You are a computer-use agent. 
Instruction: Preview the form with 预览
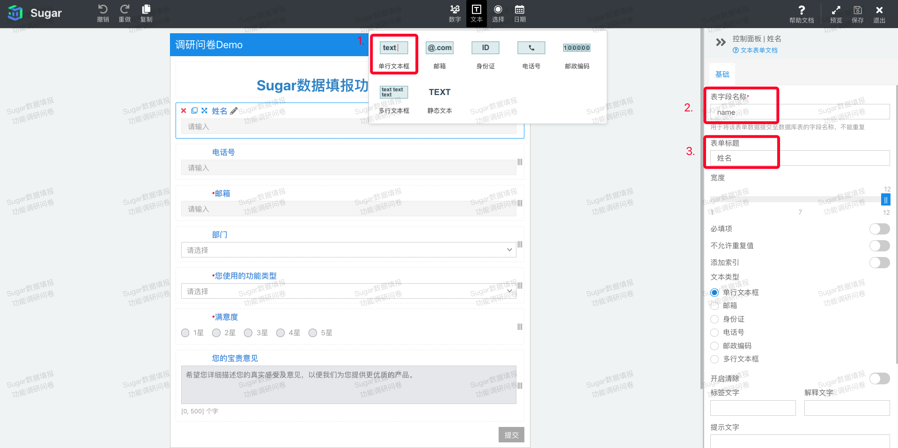(x=836, y=14)
